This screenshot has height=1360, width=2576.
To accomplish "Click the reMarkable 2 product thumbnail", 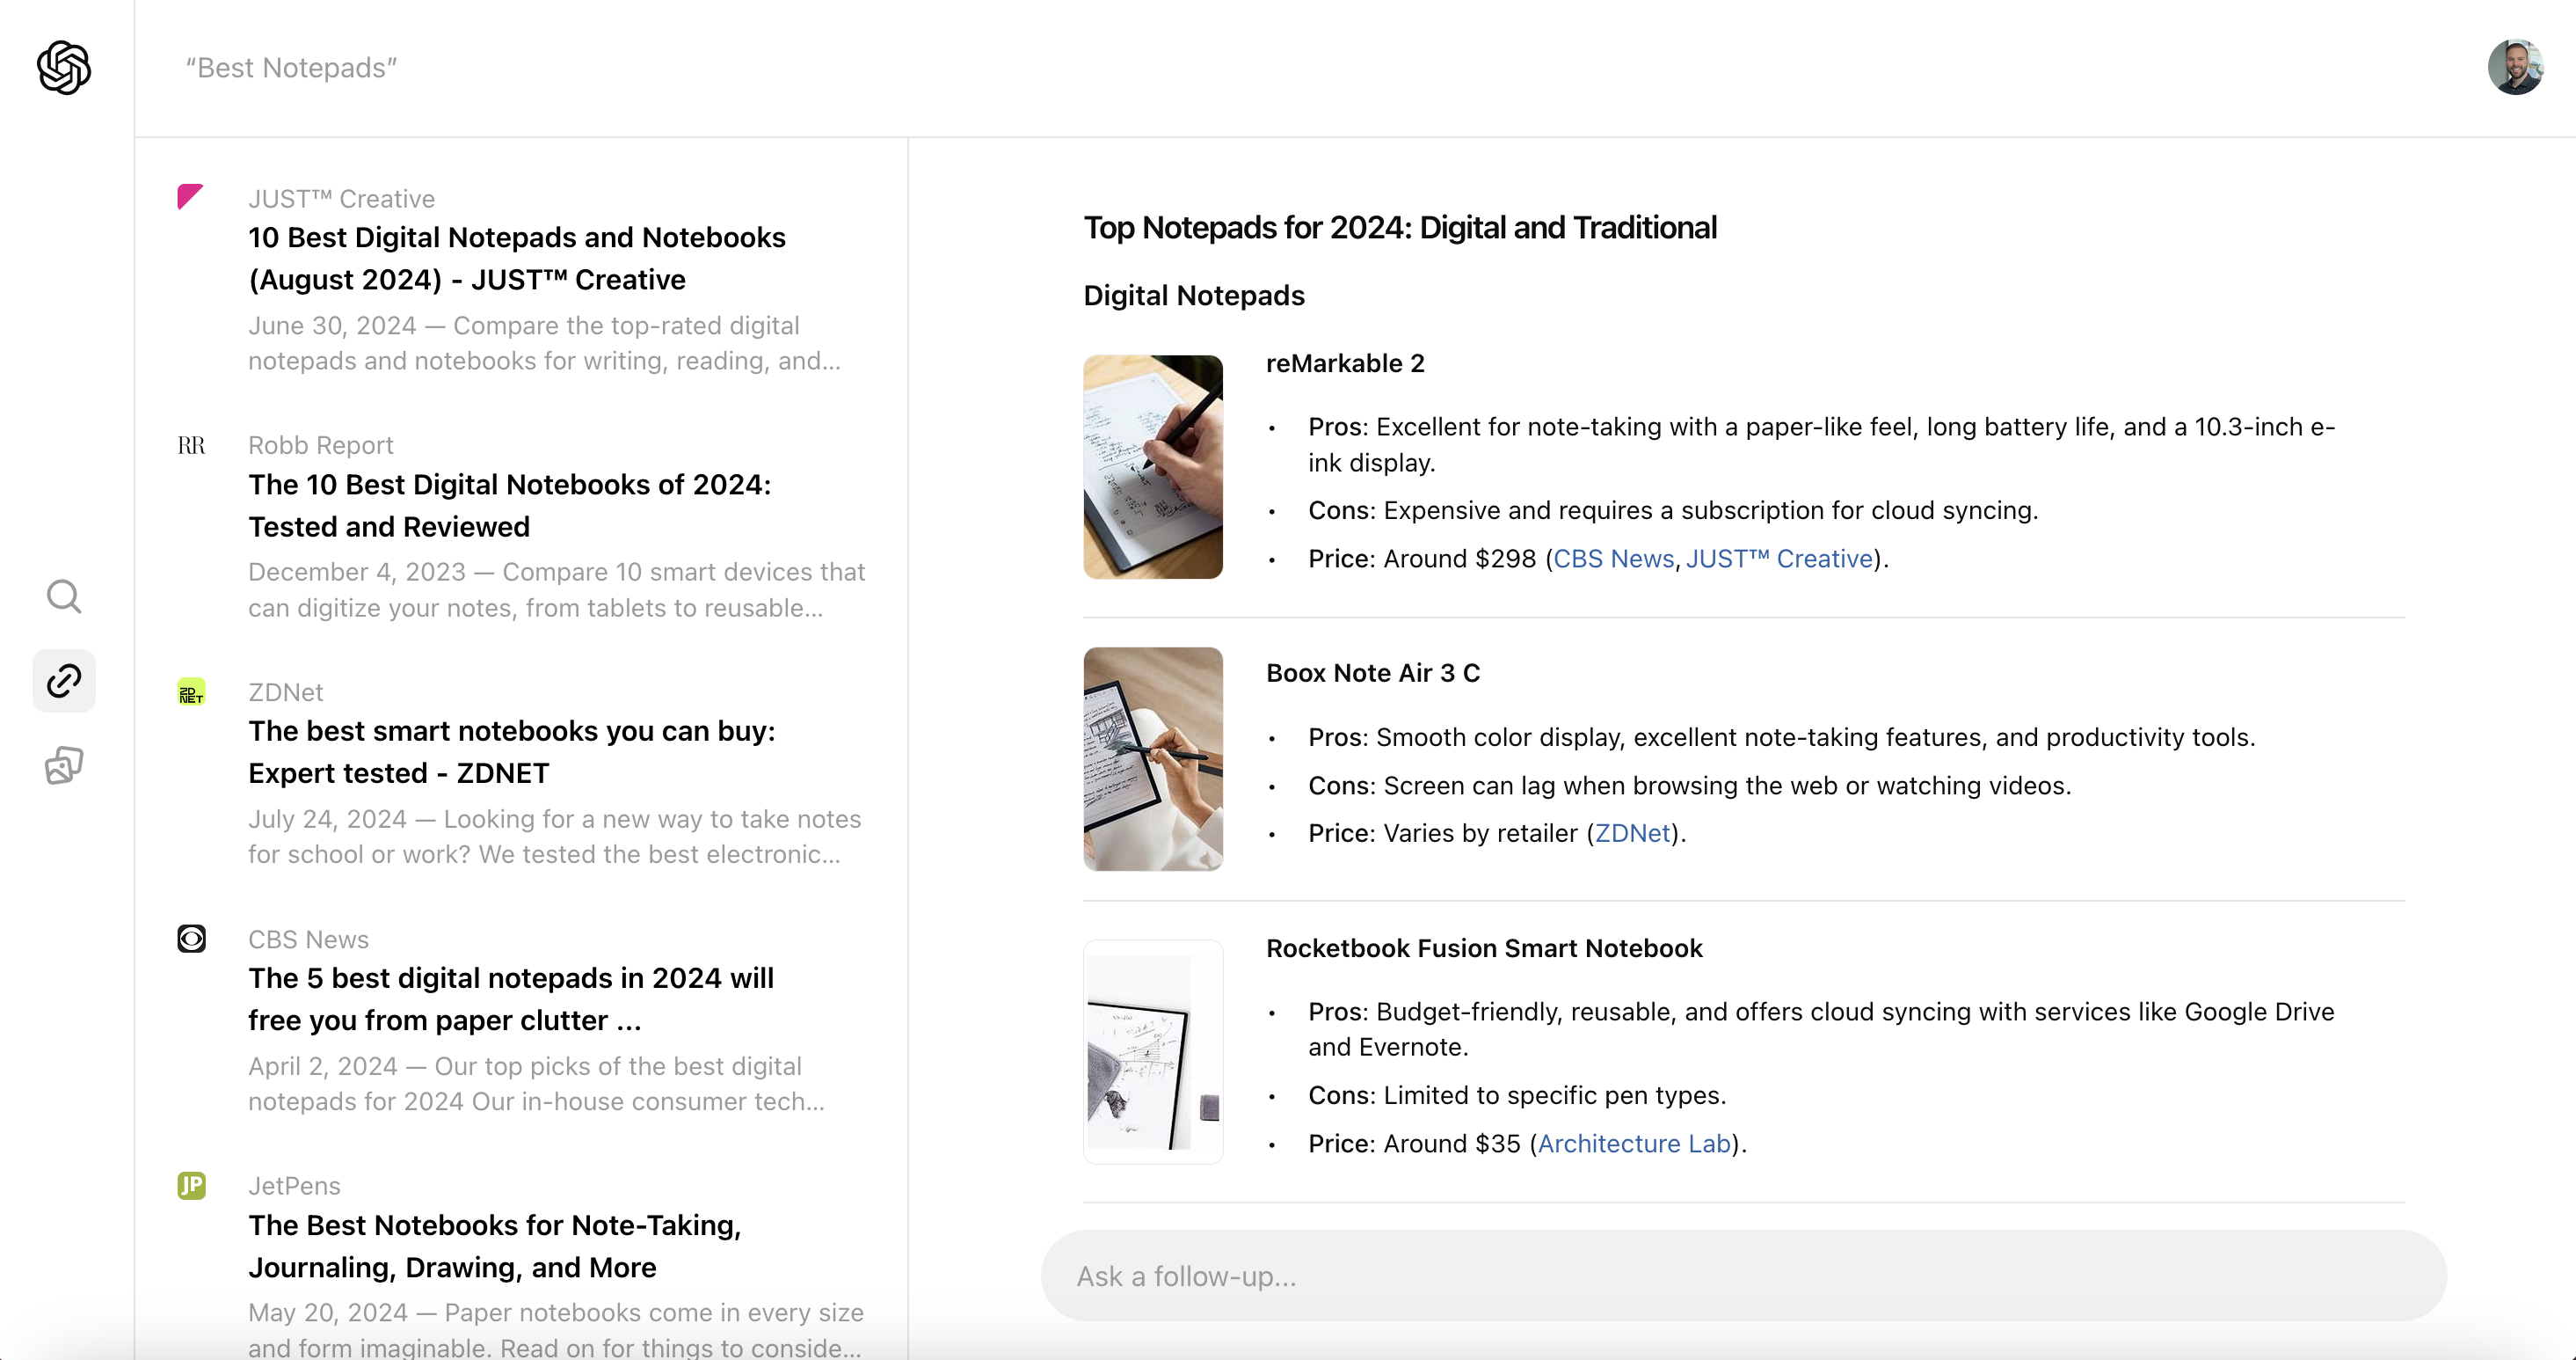I will [x=1153, y=466].
